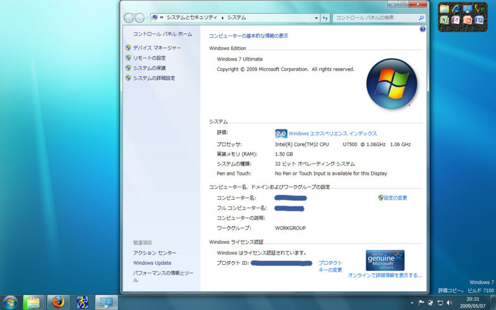Click the 2.0 rating score badge

(281, 134)
